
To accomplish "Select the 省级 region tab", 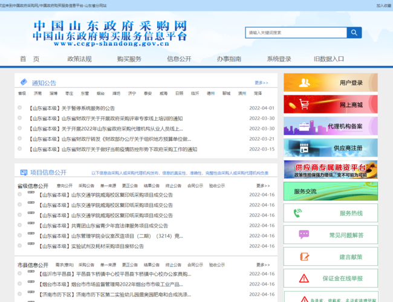I will tap(22, 93).
